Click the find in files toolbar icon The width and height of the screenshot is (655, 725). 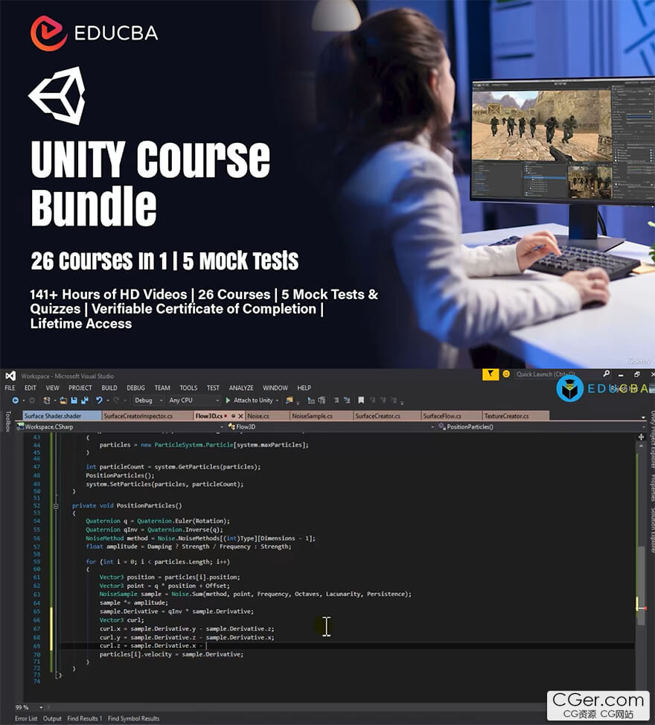click(290, 400)
